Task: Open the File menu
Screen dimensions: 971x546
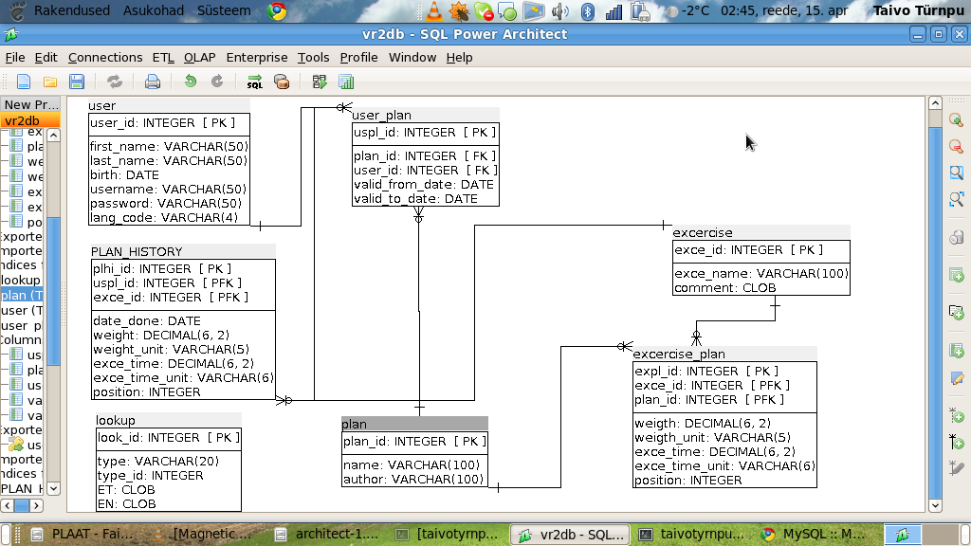Action: pos(15,58)
